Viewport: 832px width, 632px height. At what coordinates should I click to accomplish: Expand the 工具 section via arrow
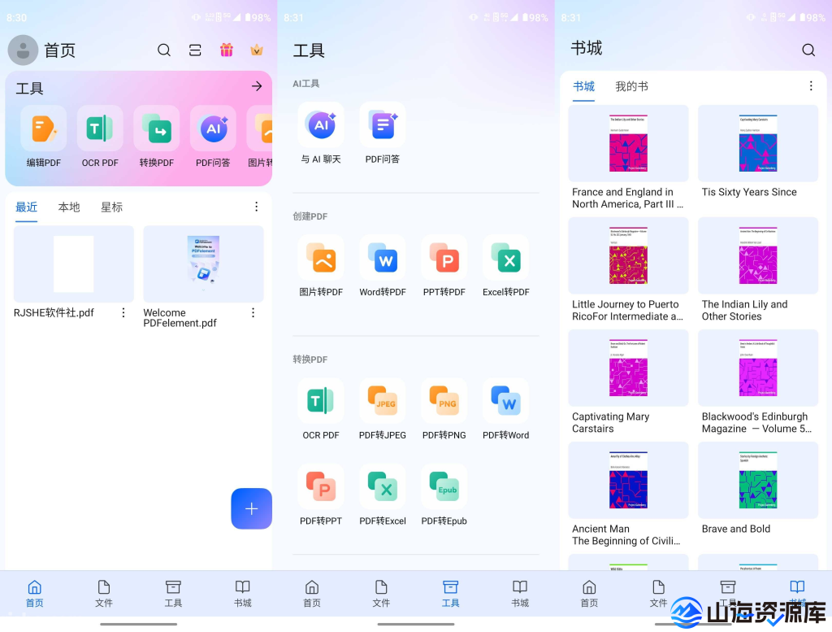pos(257,86)
